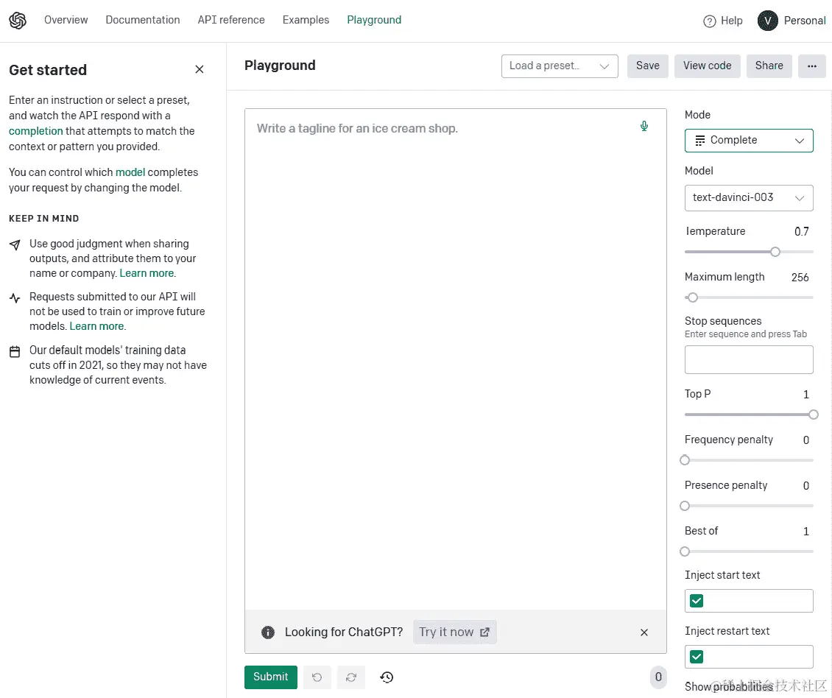
Task: Dismiss the Looking for ChatGPT banner
Action: (644, 632)
